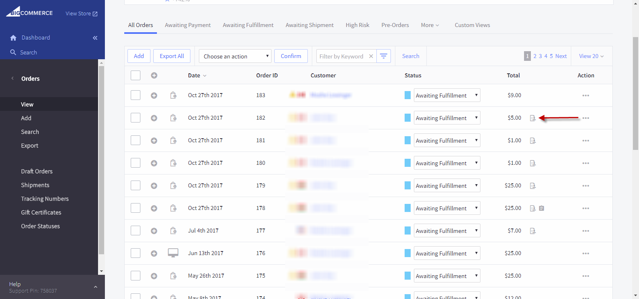Image resolution: width=639 pixels, height=299 pixels.
Task: Tick the checkbox for order 182
Action: coord(136,118)
